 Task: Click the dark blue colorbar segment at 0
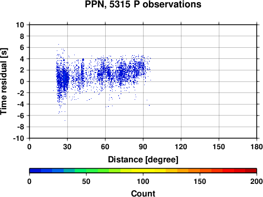tap(35, 171)
